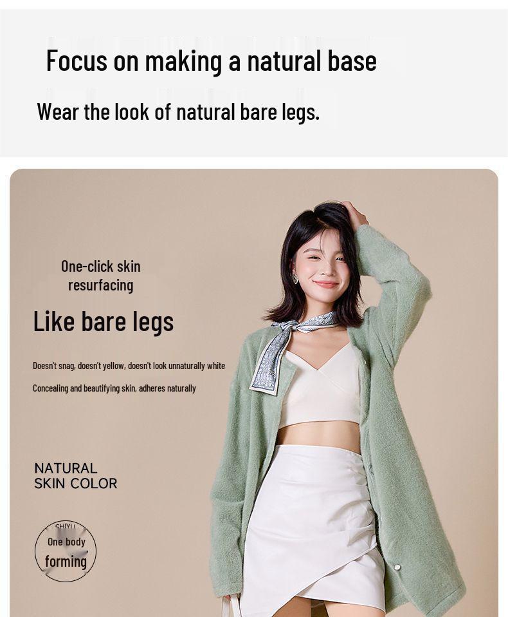Click the model's raised hand on head
This screenshot has width=508, height=617.
click(x=354, y=214)
